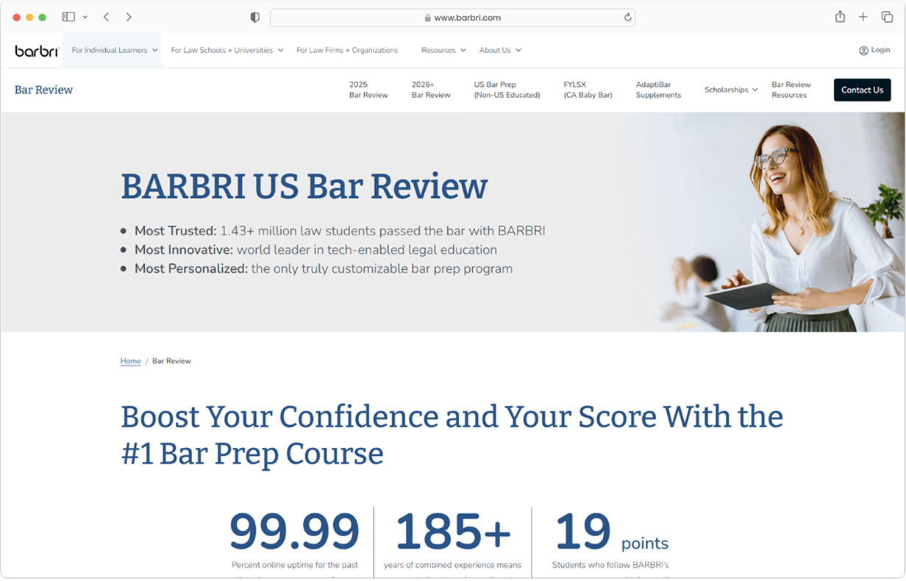Show the tab overview icon
Screen dimensions: 906x581
[887, 17]
